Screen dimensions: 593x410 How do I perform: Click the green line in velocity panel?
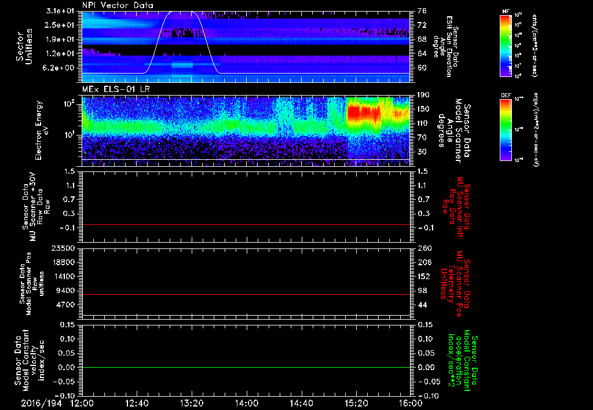click(246, 367)
